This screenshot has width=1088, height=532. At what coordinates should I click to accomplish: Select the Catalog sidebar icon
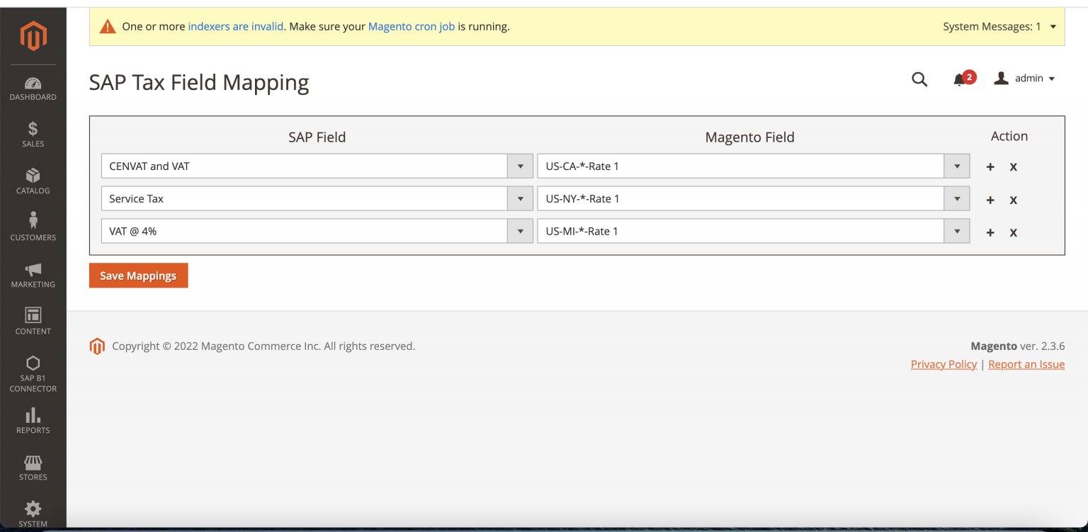coord(33,179)
